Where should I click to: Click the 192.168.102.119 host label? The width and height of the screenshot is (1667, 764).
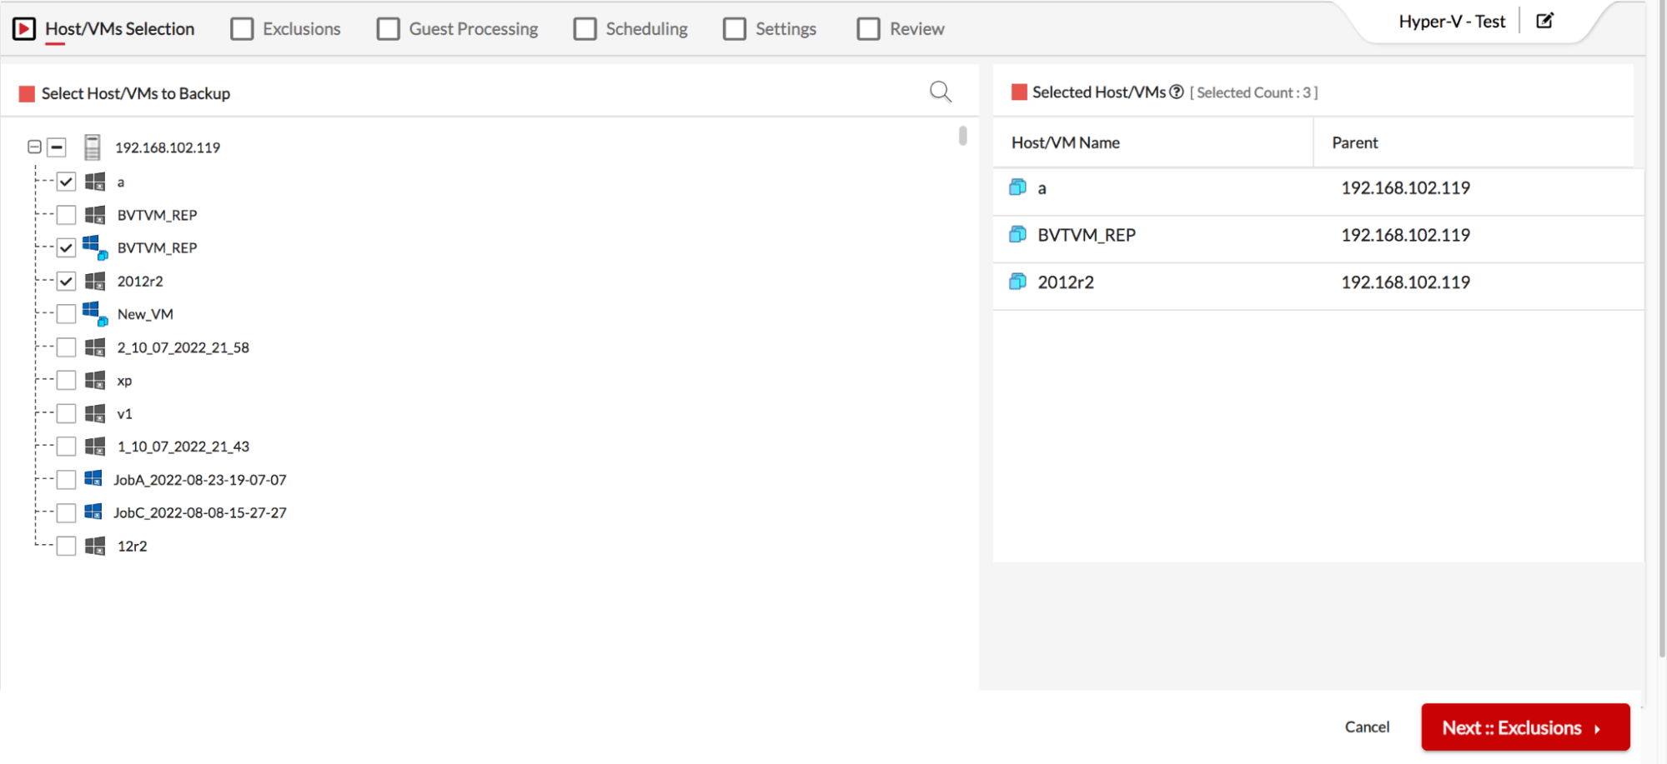pos(168,147)
